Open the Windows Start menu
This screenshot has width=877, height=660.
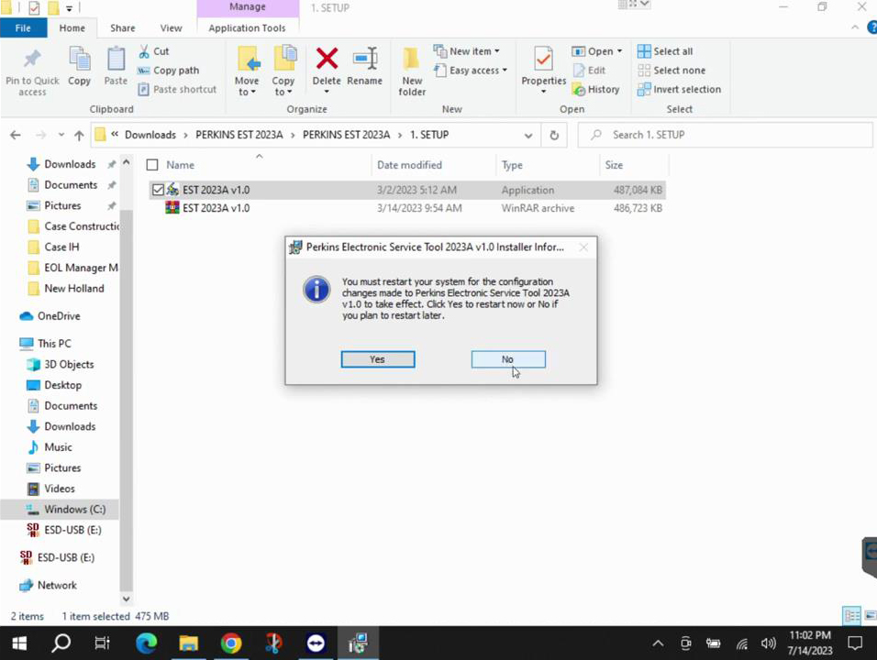click(19, 643)
